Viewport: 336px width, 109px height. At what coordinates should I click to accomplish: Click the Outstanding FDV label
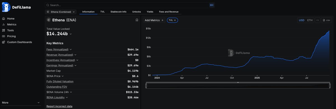tap(57, 87)
